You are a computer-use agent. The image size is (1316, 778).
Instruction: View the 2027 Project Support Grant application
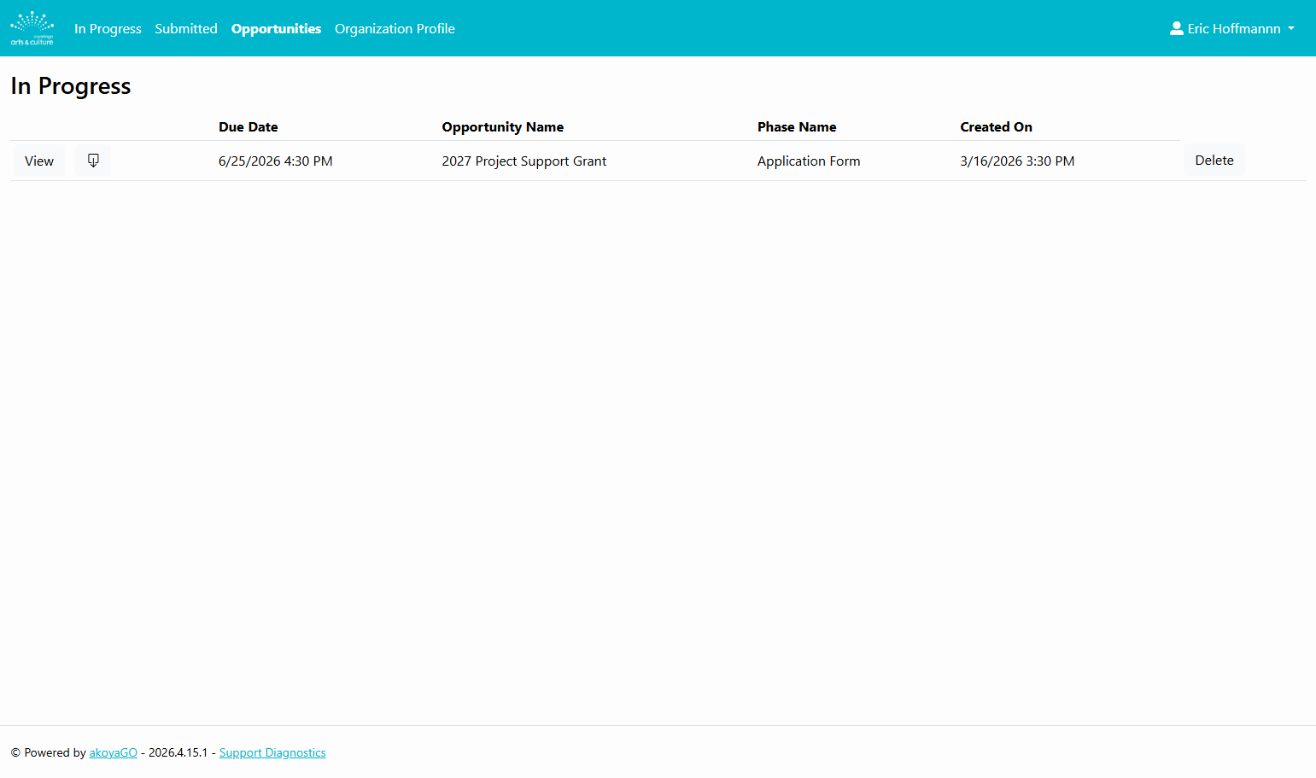pyautogui.click(x=39, y=161)
